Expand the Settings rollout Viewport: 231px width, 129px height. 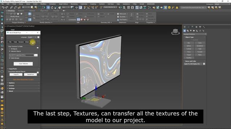(23, 89)
